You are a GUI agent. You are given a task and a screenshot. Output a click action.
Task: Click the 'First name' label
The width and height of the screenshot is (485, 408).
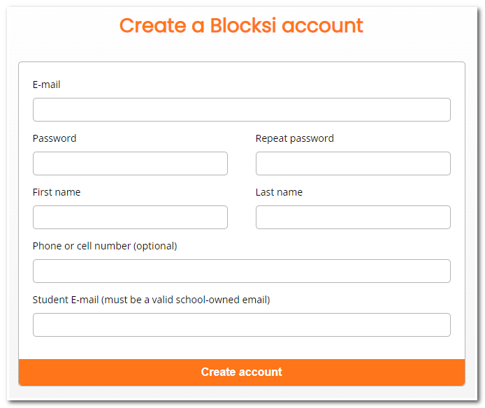point(57,192)
